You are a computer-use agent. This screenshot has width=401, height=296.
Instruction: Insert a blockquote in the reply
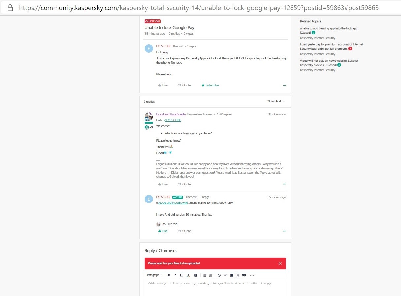(x=244, y=275)
